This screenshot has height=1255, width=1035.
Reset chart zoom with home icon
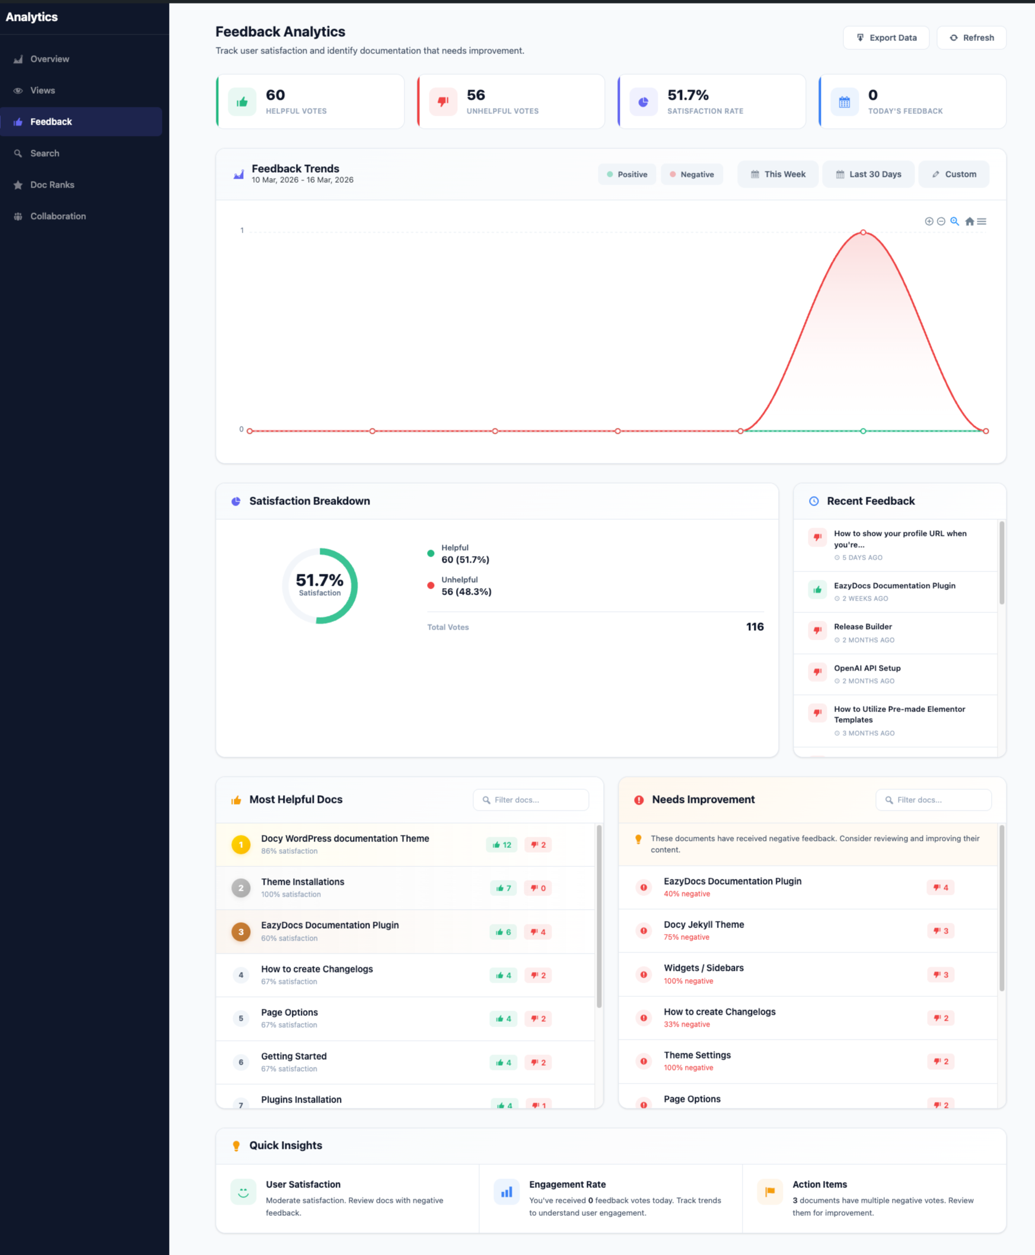[x=969, y=221]
